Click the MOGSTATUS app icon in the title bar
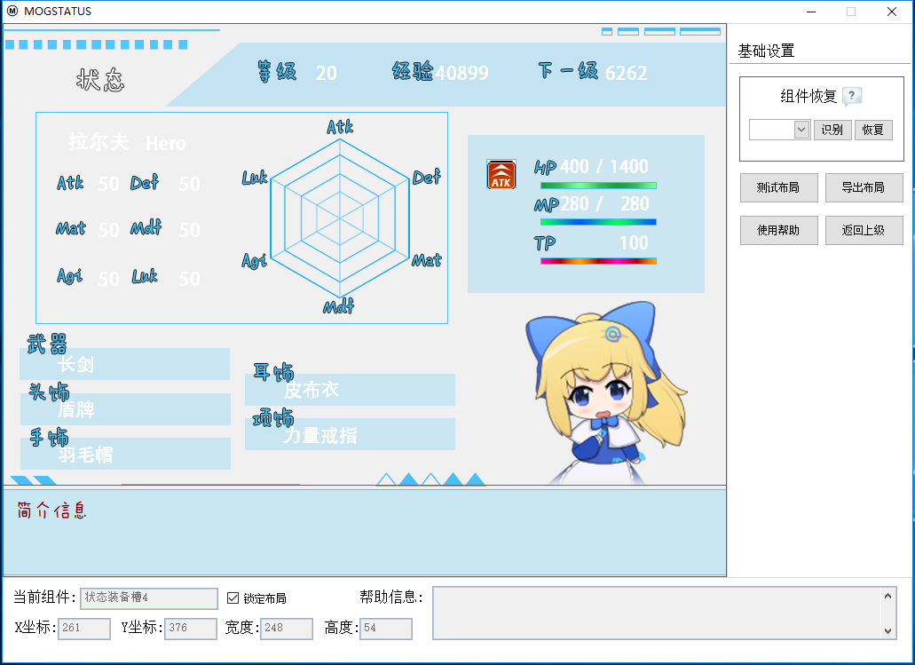The height and width of the screenshot is (665, 915). pos(12,11)
